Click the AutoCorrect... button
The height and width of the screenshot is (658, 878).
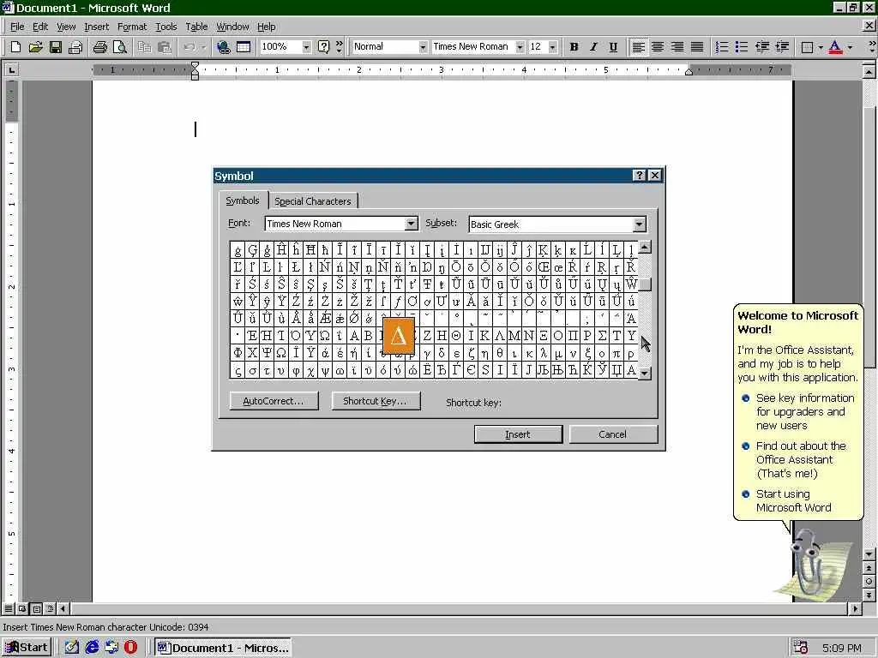coord(274,401)
